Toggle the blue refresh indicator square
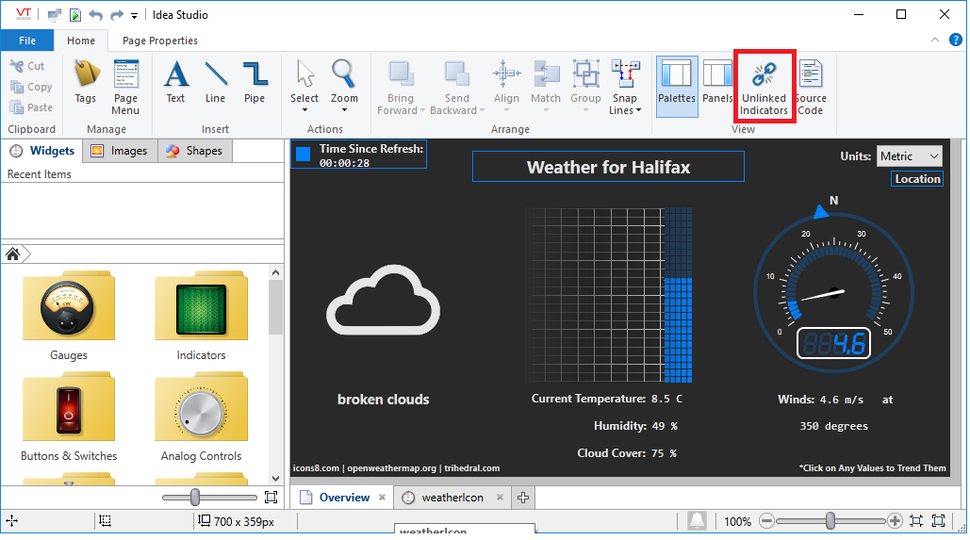The width and height of the screenshot is (970, 540). 303,155
